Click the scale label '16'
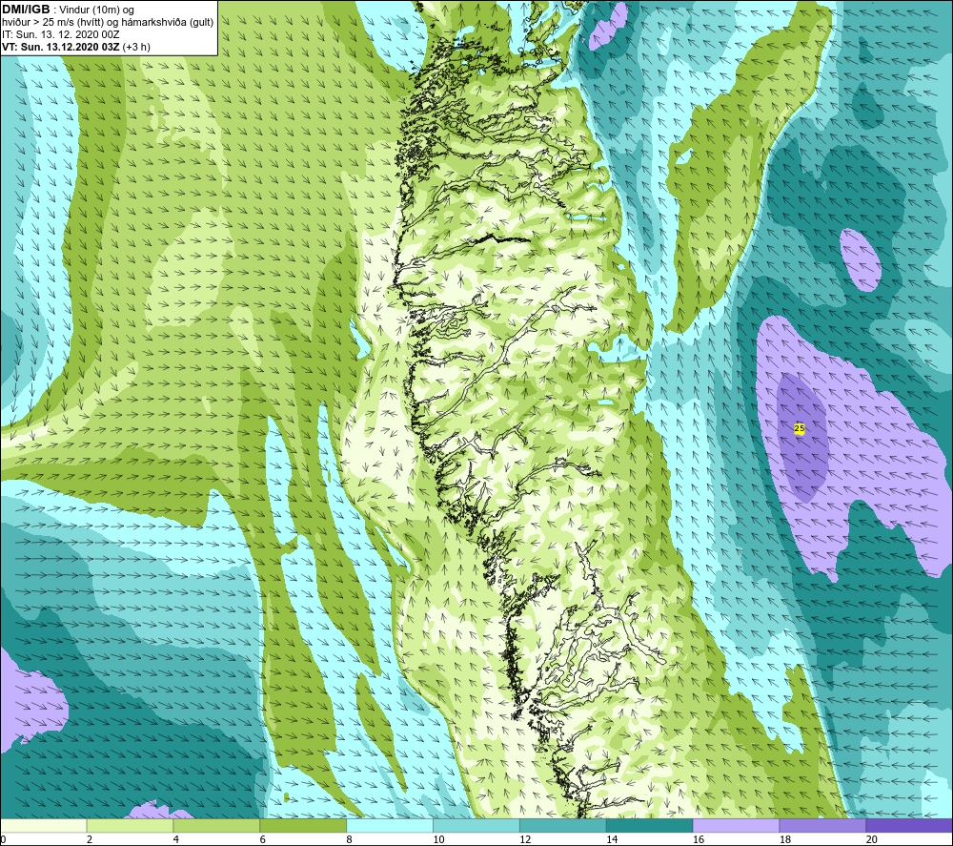Viewport: 953px width, 846px height. [699, 839]
